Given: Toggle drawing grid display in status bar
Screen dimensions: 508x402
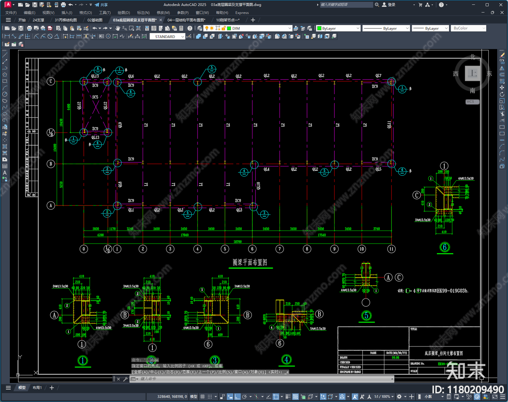Looking at the screenshot, I should (202, 397).
